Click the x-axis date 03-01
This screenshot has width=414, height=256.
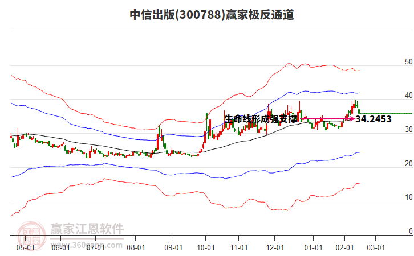(x=376, y=248)
